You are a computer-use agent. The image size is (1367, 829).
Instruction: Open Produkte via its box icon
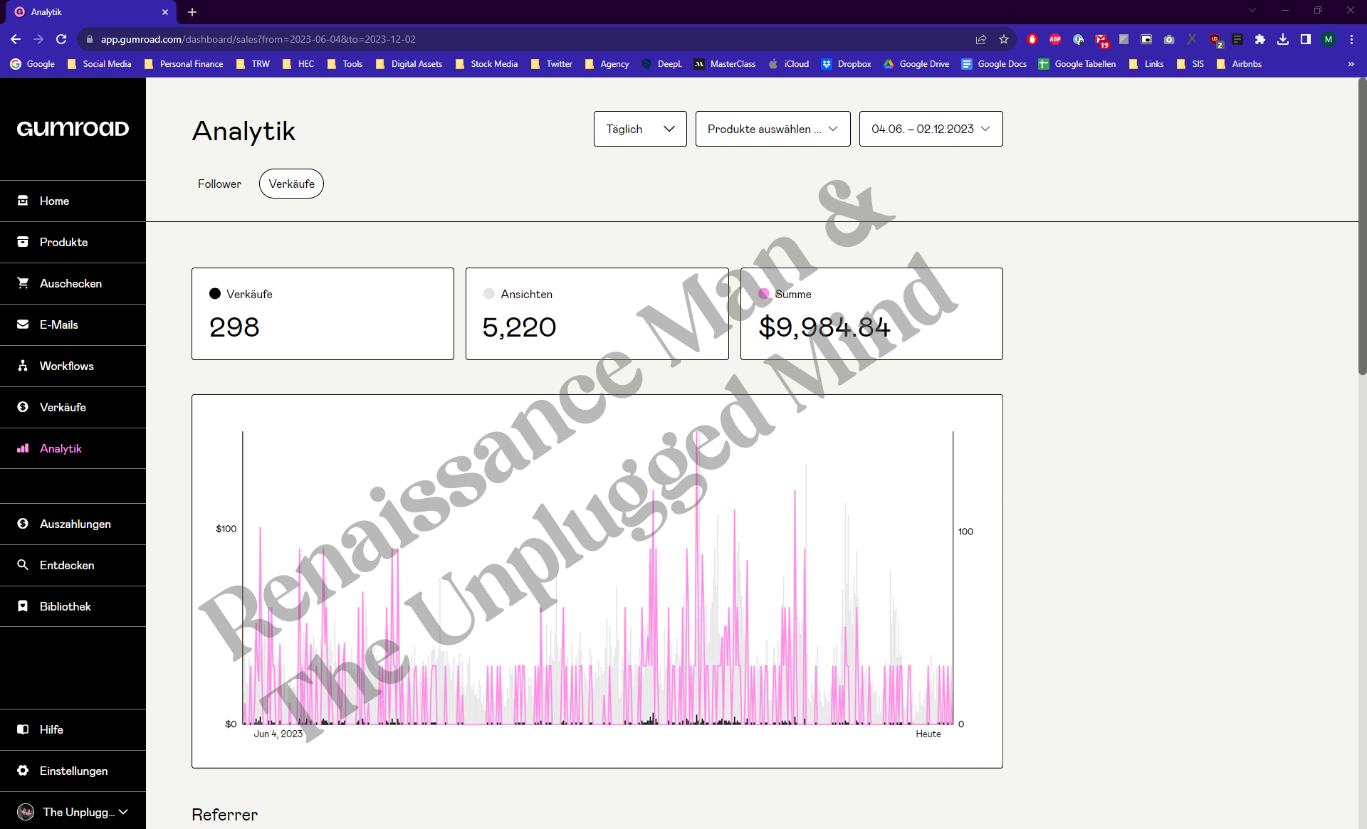23,242
